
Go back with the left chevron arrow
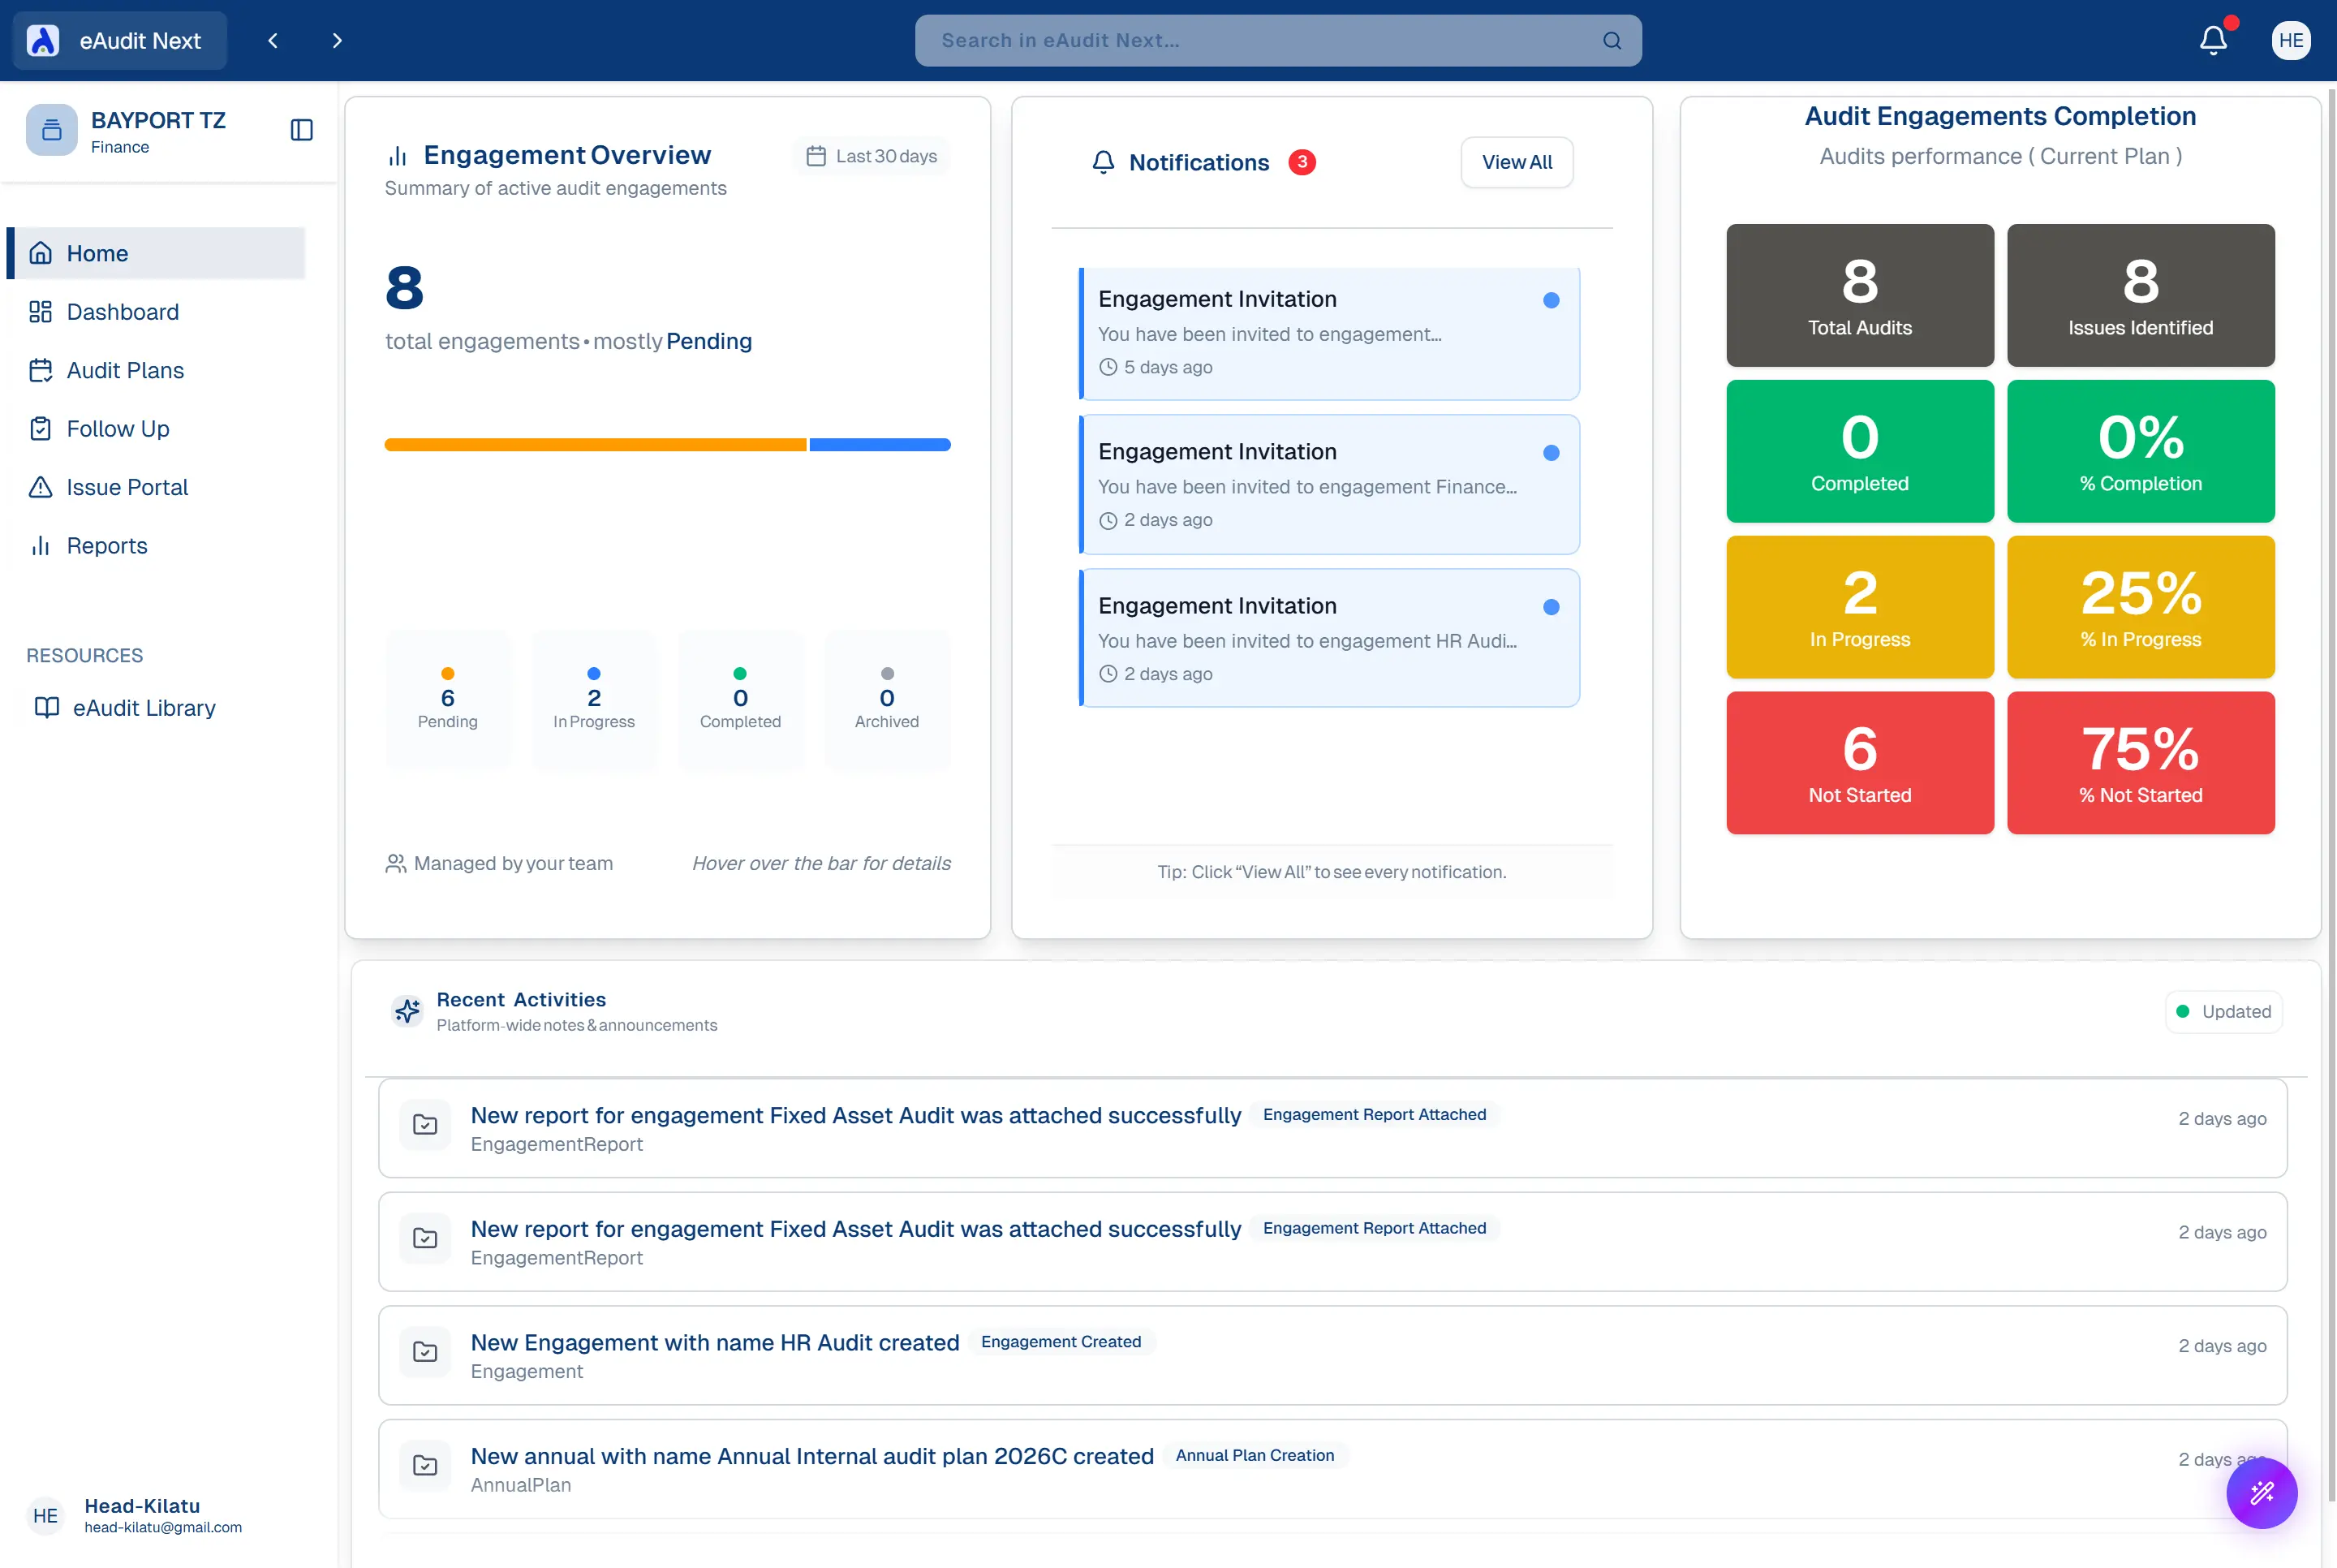tap(273, 41)
